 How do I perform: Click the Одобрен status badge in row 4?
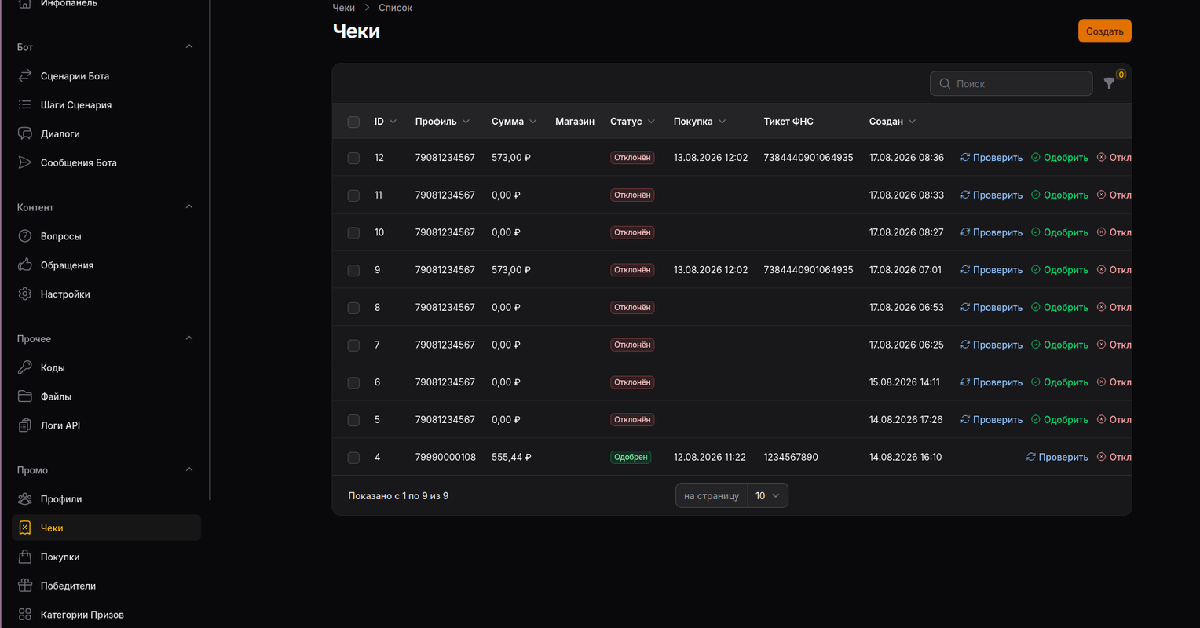click(631, 457)
